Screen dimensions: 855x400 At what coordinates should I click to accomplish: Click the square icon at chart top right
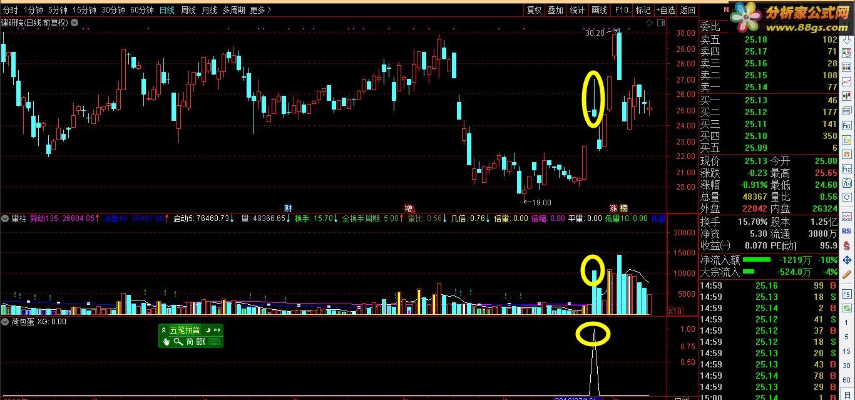(x=660, y=23)
